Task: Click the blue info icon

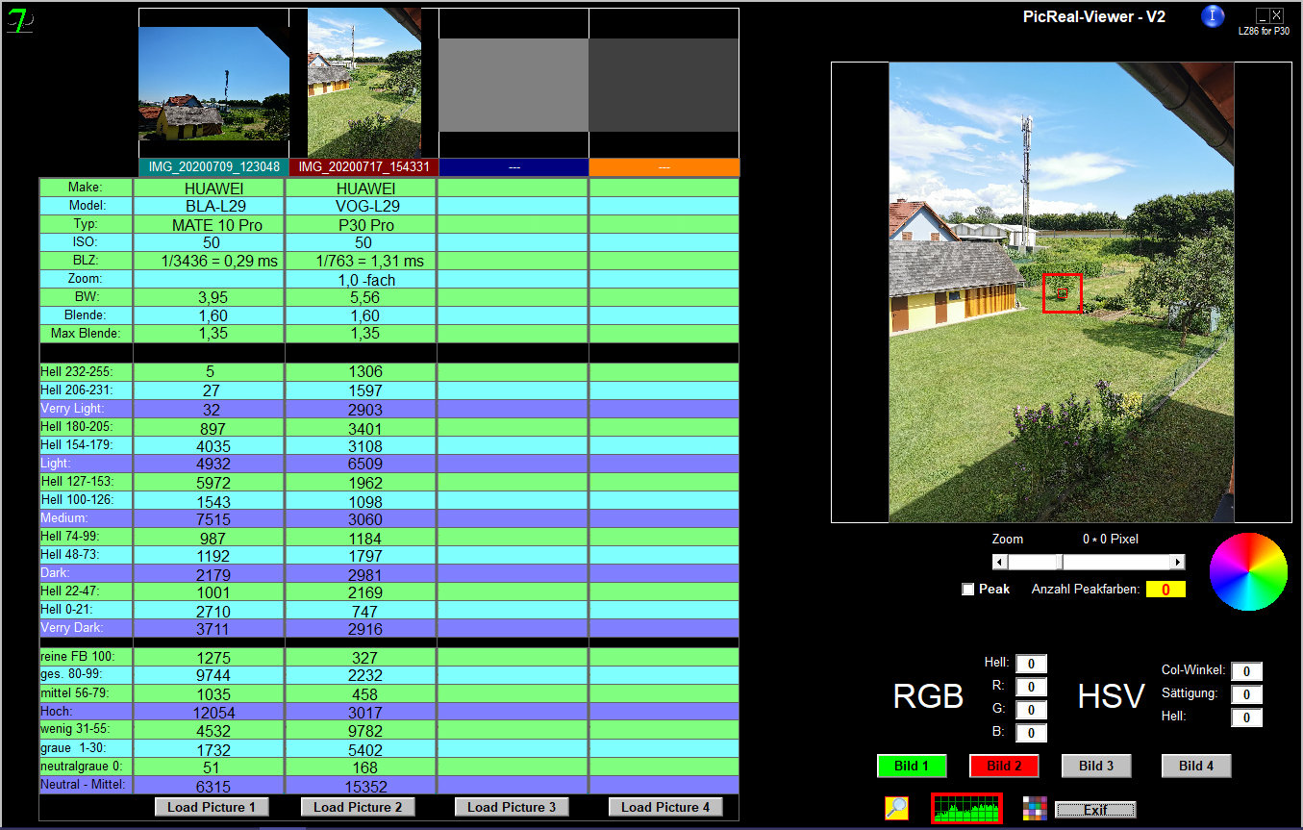Action: click(x=1214, y=16)
